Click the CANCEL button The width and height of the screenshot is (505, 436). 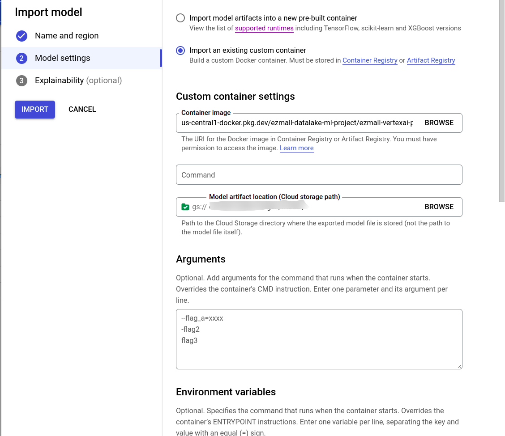coord(82,109)
